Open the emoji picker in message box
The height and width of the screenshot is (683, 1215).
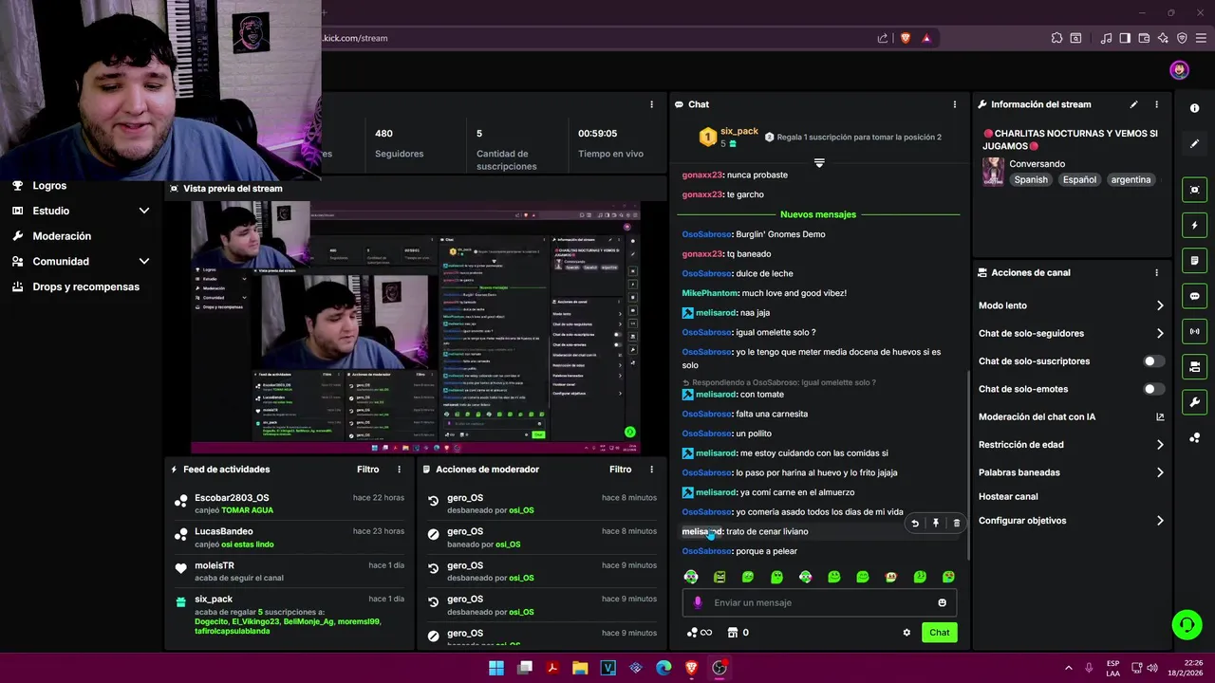point(942,602)
